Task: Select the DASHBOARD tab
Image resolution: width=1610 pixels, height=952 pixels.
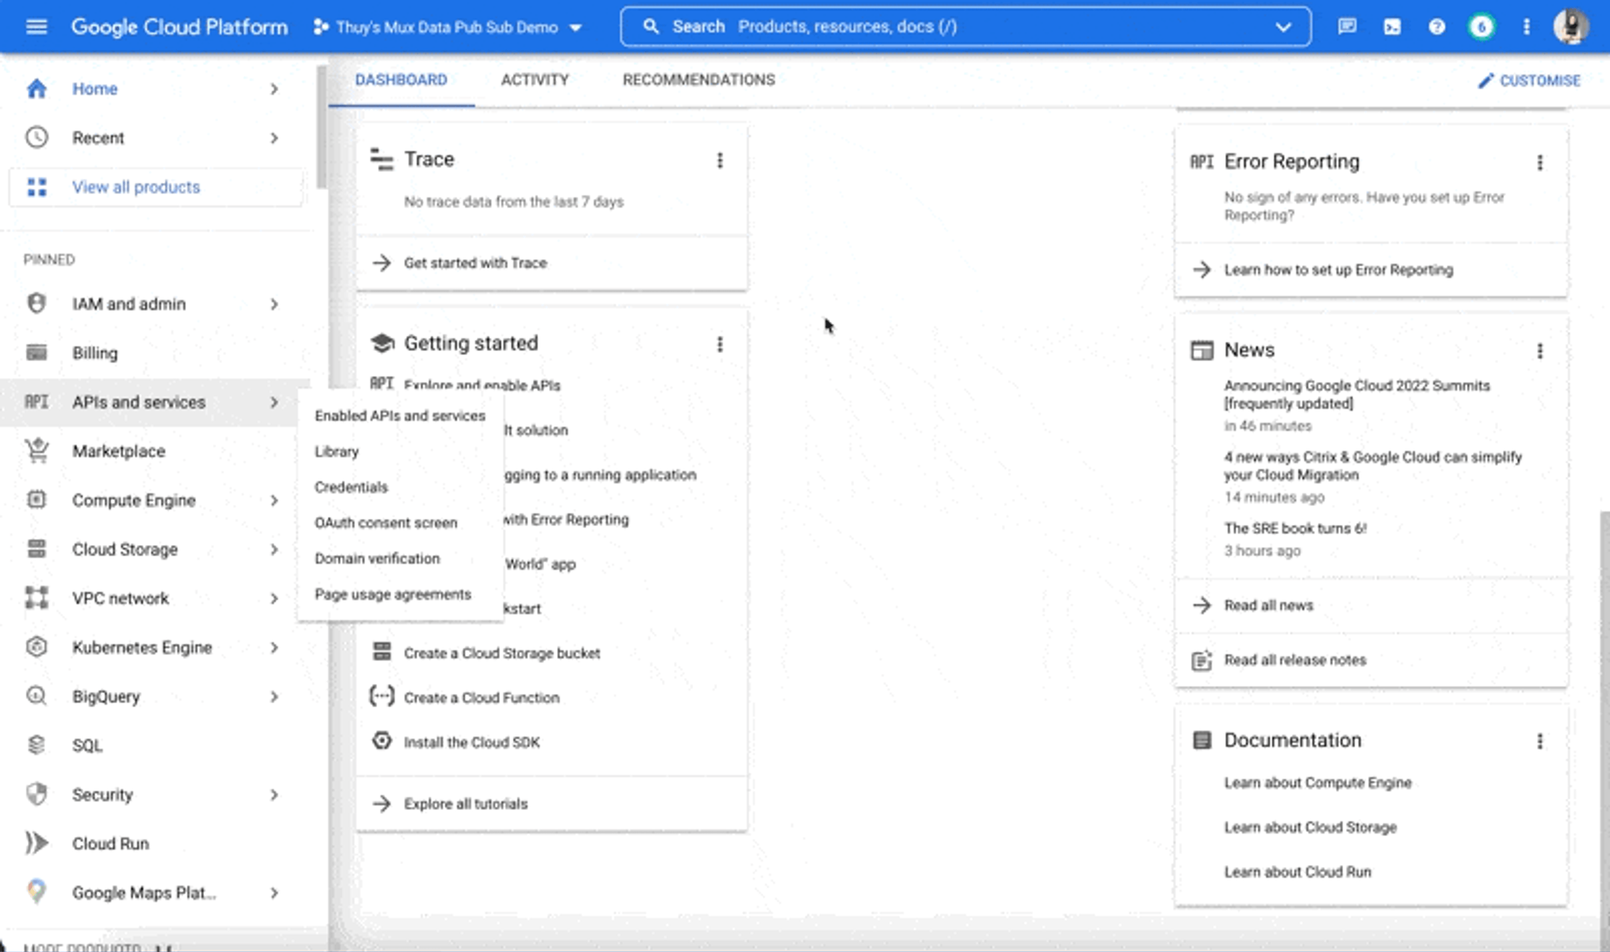Action: point(401,79)
